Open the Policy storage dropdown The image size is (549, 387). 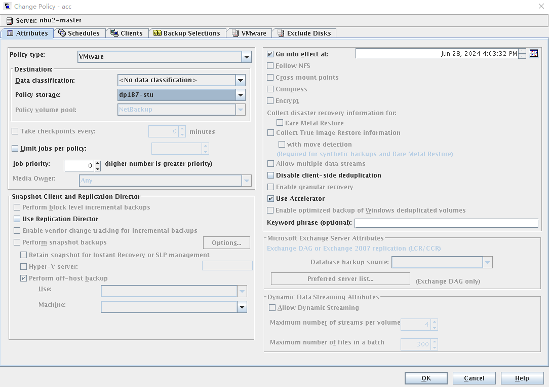tap(240, 95)
